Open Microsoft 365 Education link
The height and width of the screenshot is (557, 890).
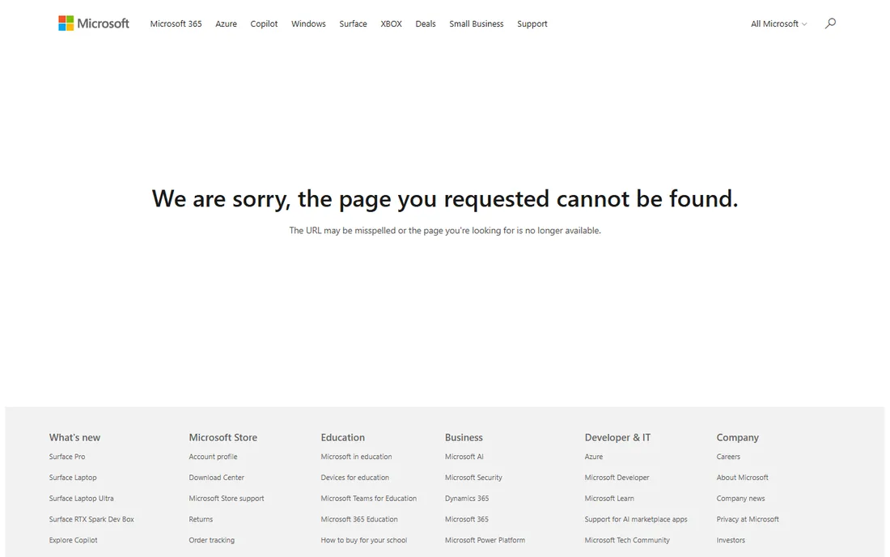coord(358,519)
